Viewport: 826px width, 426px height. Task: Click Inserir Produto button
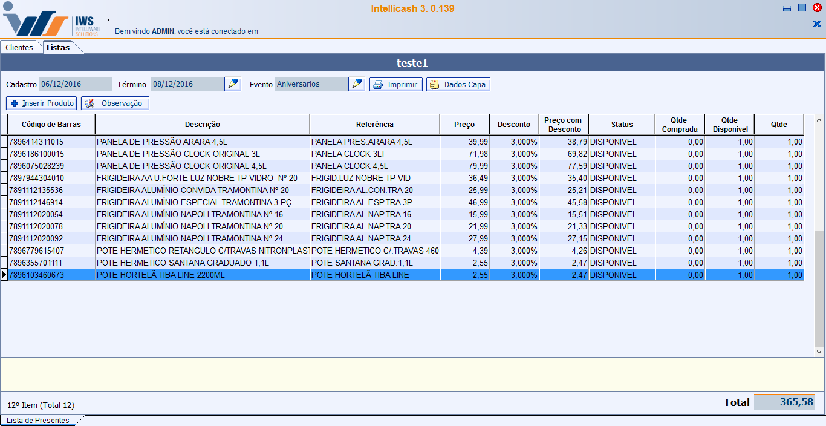tap(42, 103)
